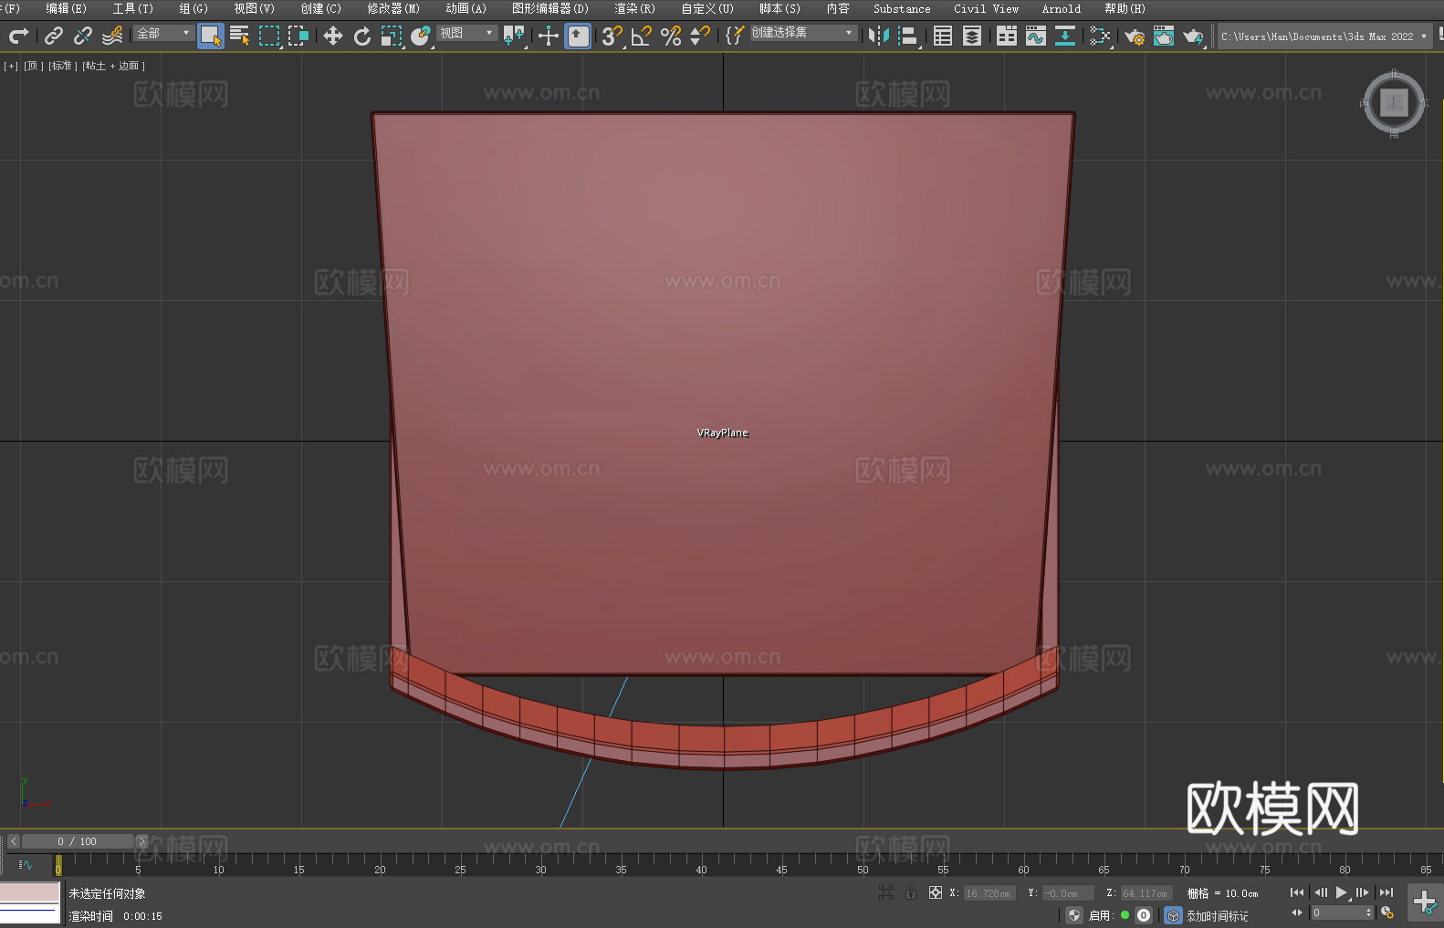Toggle Percent Snap
The width and height of the screenshot is (1444, 928).
(671, 36)
